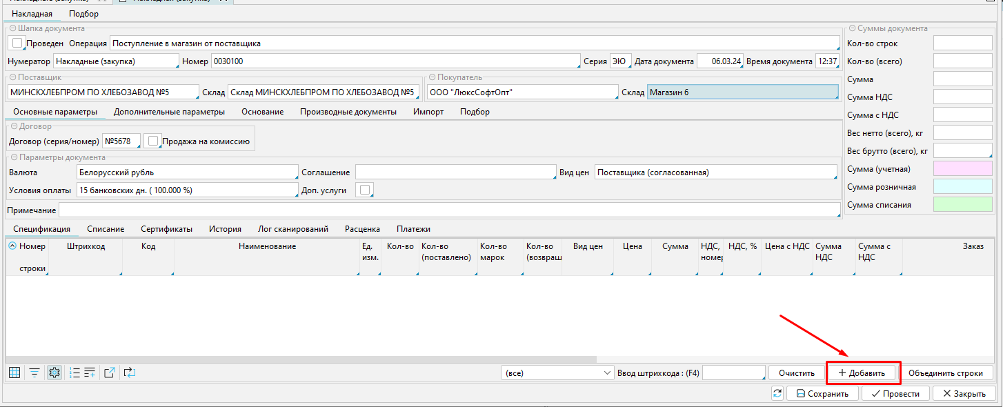Viewport: 1003px width, 407px height.
Task: Click the add-lines list icon with plus
Action: pos(90,373)
